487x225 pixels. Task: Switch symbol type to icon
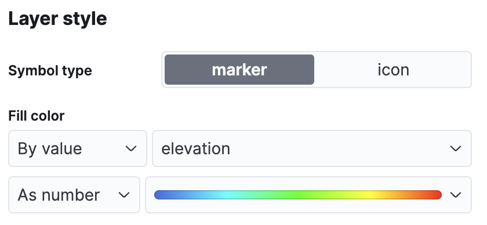393,70
